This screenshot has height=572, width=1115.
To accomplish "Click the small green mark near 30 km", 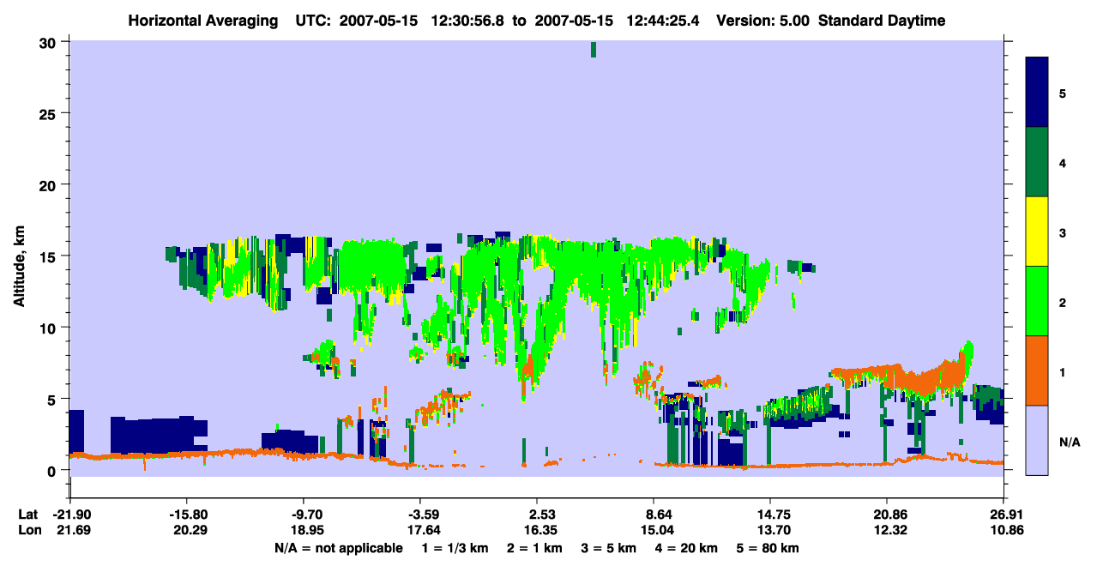I will tap(594, 50).
